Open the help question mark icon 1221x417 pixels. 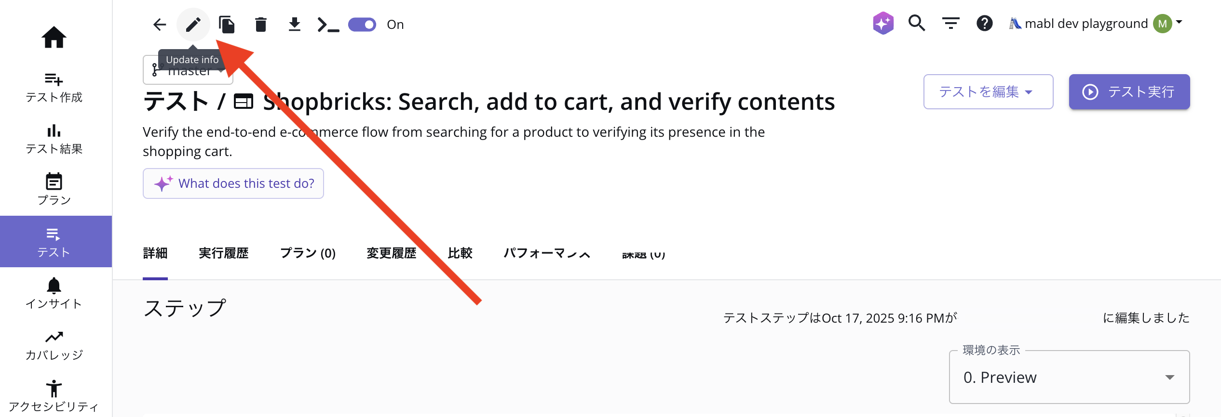[984, 23]
